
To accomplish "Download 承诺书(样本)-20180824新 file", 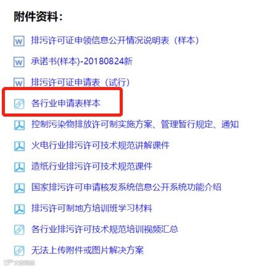I will (82, 61).
